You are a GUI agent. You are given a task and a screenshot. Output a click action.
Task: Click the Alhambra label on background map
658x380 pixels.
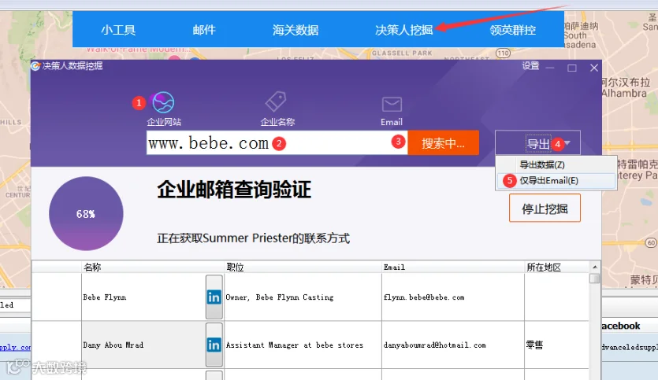pyautogui.click(x=624, y=93)
